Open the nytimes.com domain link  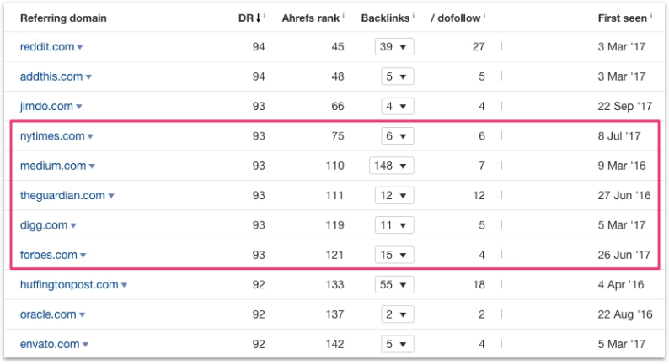(51, 136)
